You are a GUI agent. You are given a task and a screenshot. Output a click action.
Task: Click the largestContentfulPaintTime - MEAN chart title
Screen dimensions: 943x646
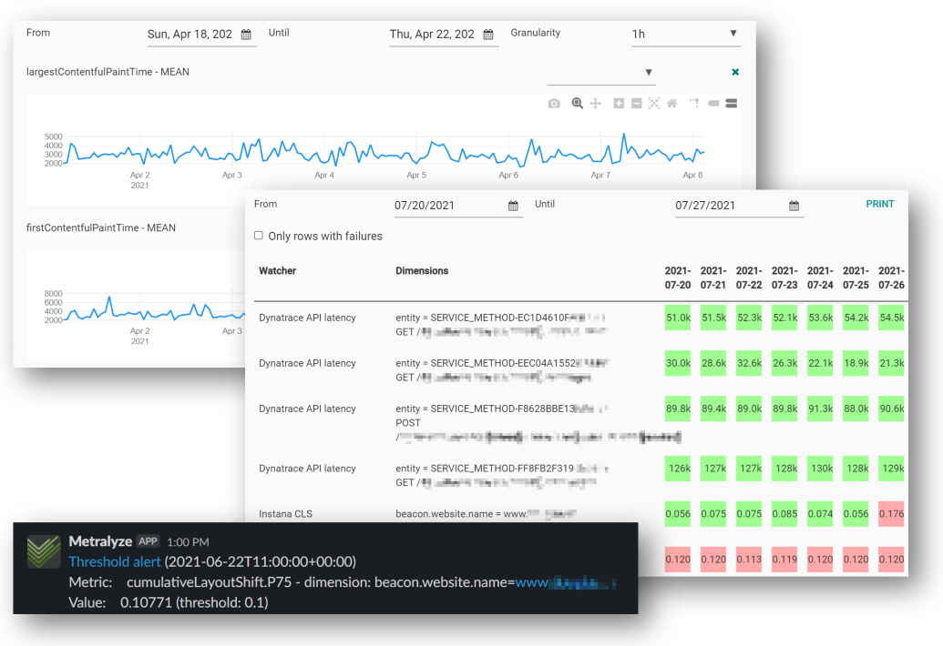click(108, 72)
